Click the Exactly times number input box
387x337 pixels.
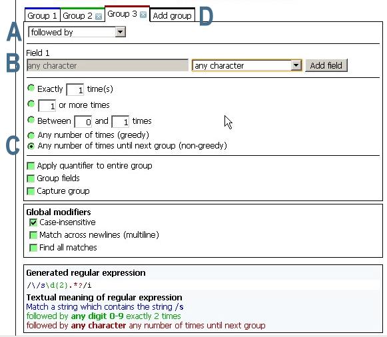[x=75, y=89]
